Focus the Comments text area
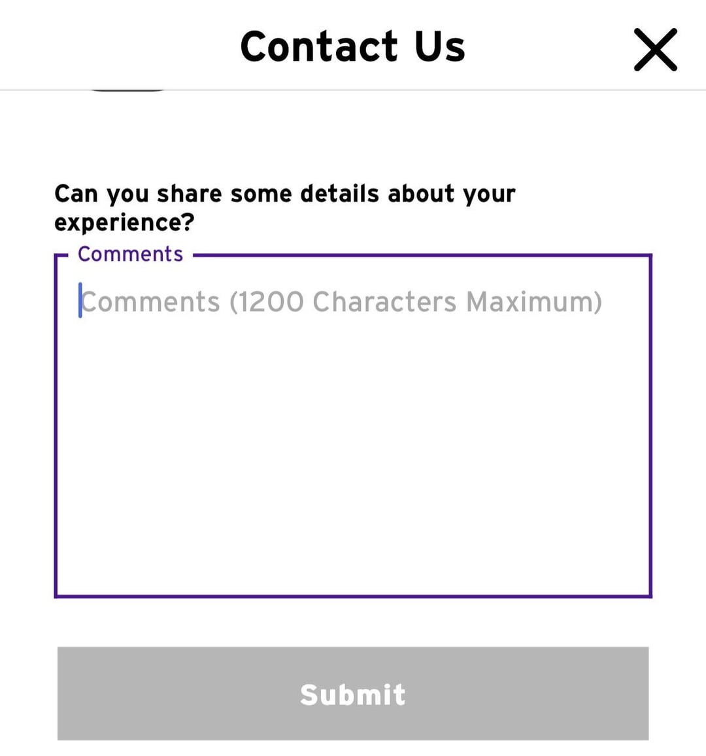 coord(353,425)
